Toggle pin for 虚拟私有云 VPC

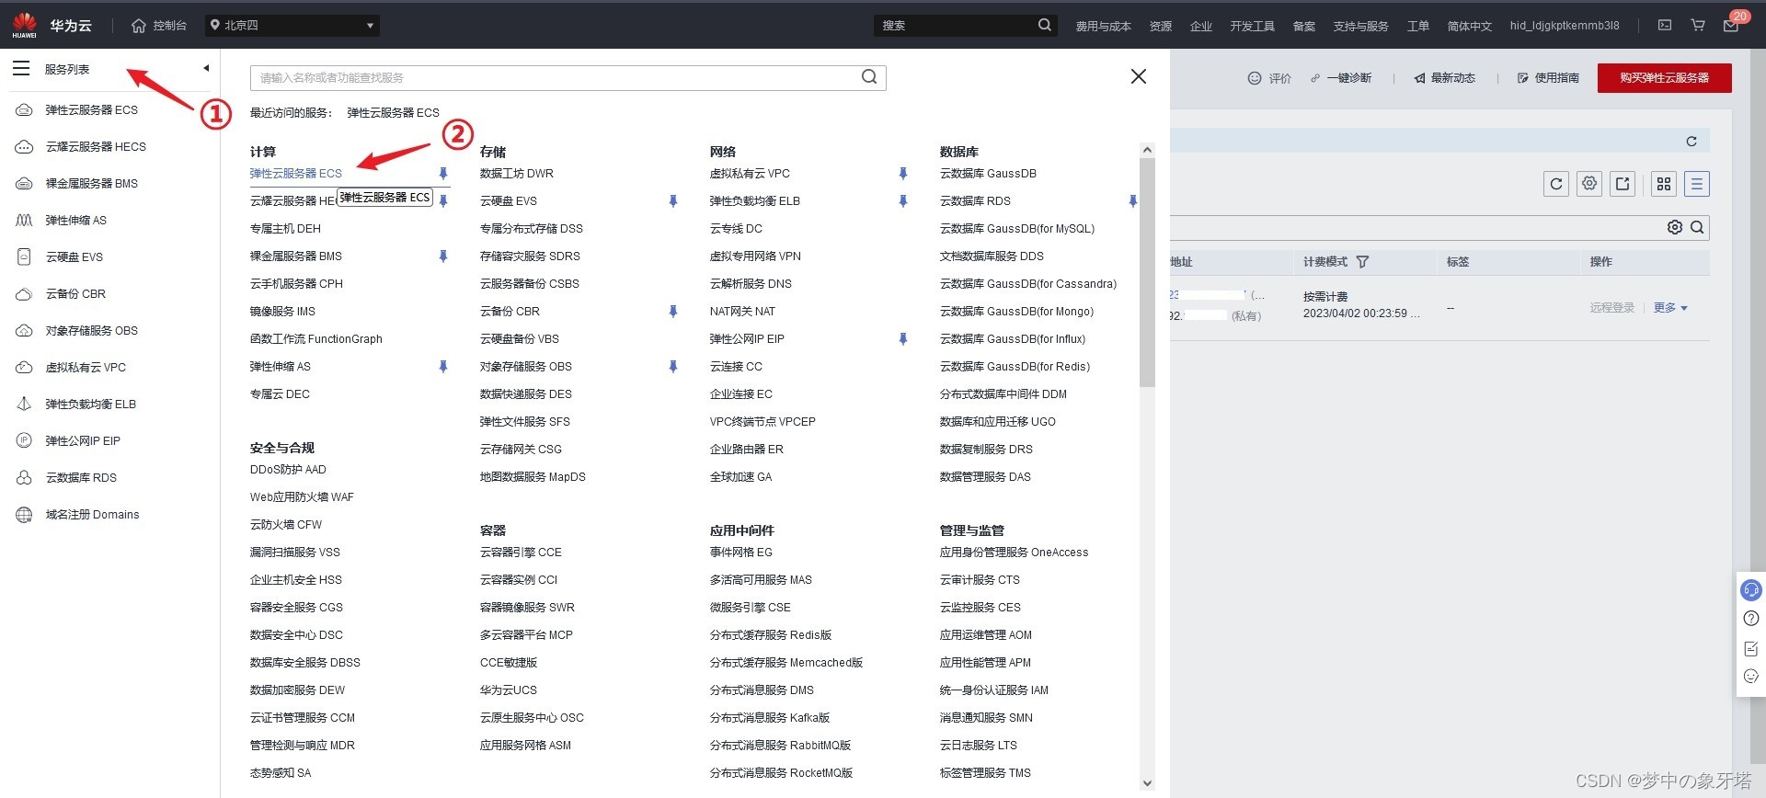click(x=903, y=174)
